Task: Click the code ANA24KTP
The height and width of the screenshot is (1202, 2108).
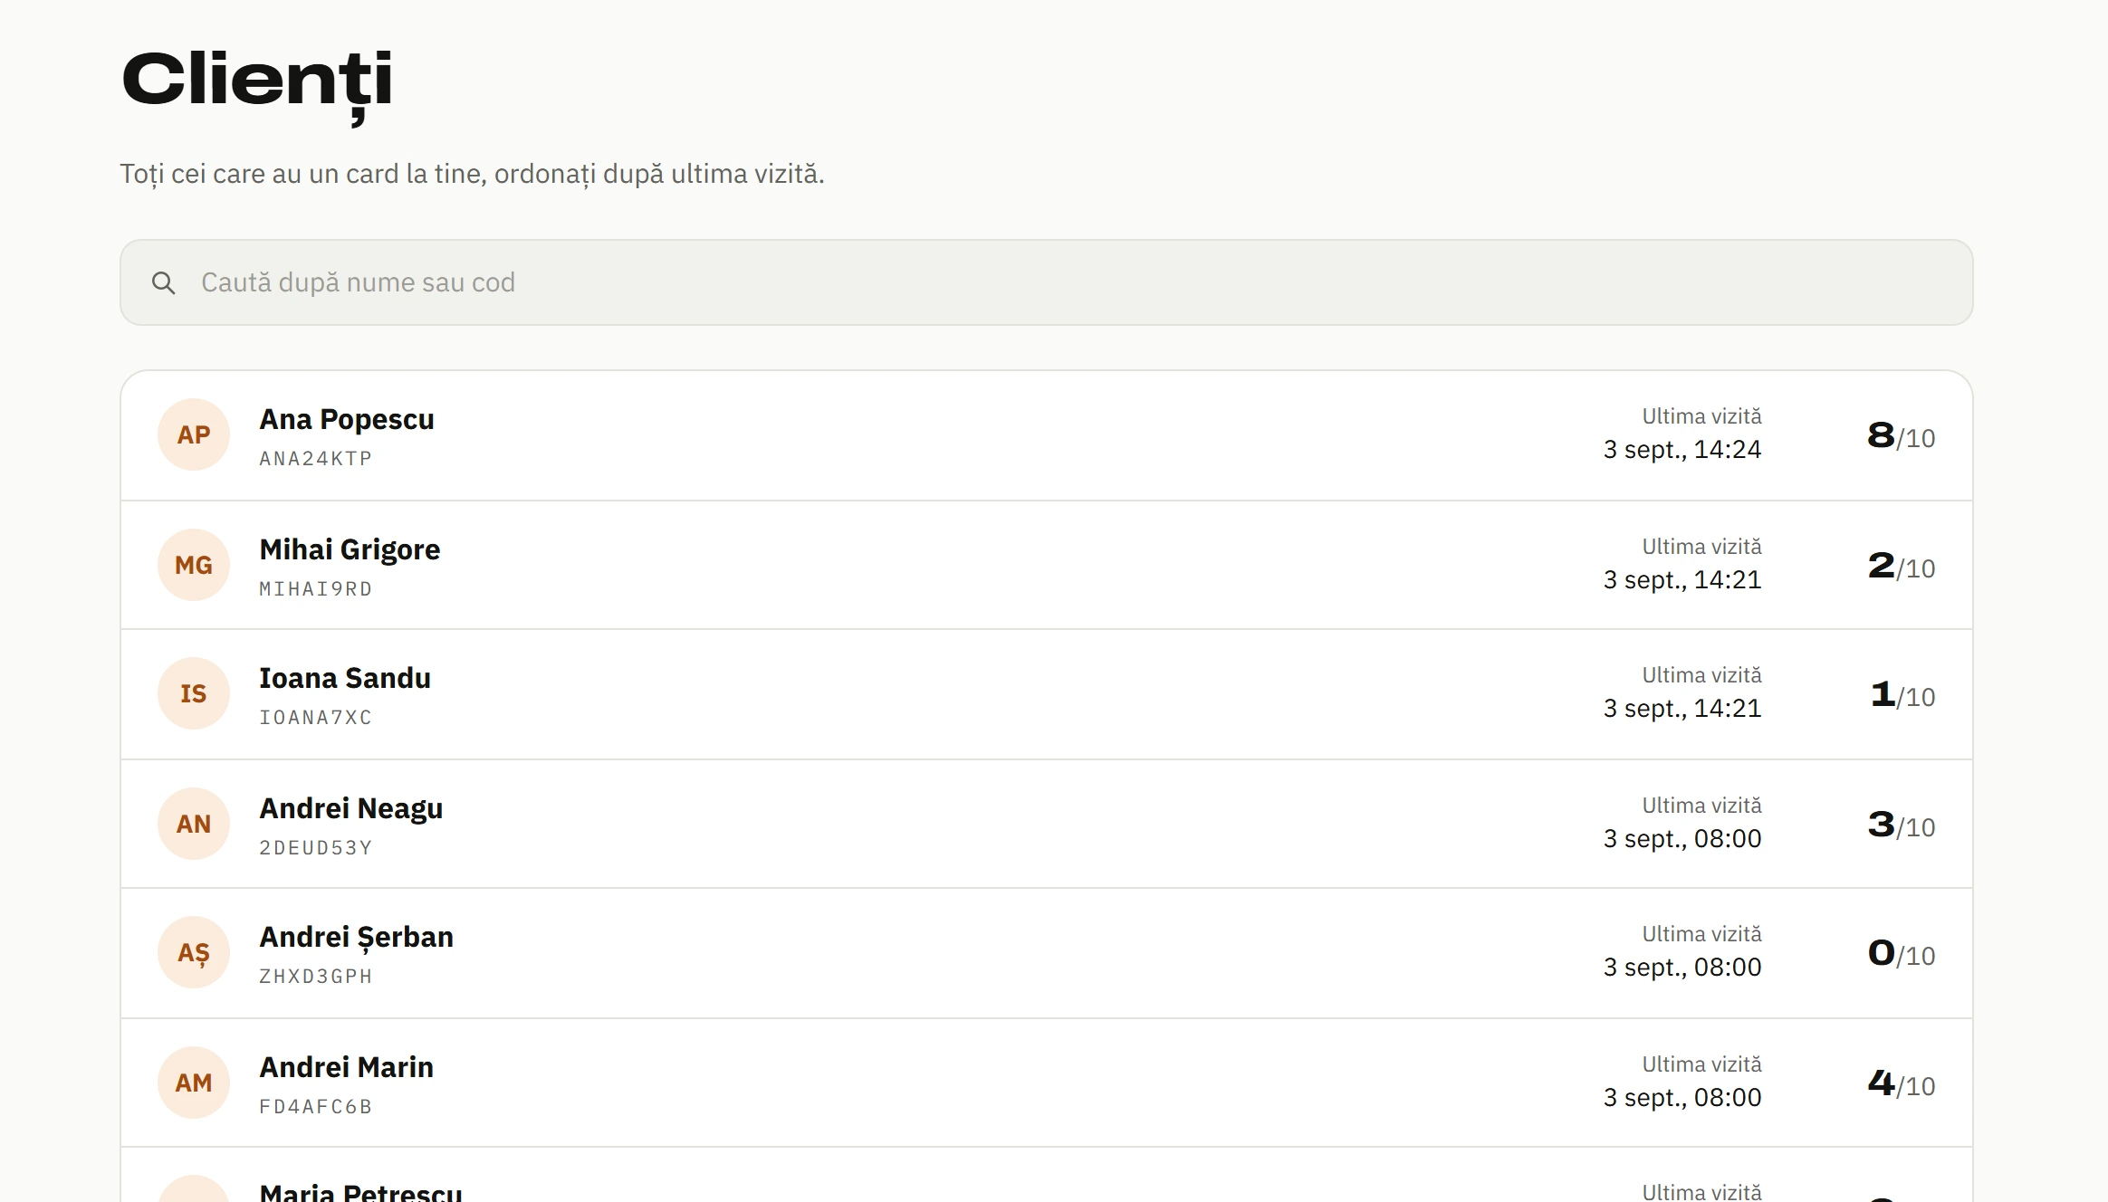Action: [316, 459]
